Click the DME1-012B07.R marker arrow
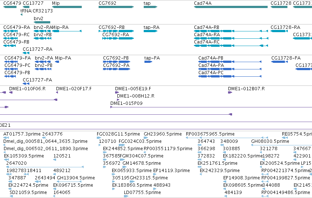Viewport: 312px width, 198px height. pos(230,92)
